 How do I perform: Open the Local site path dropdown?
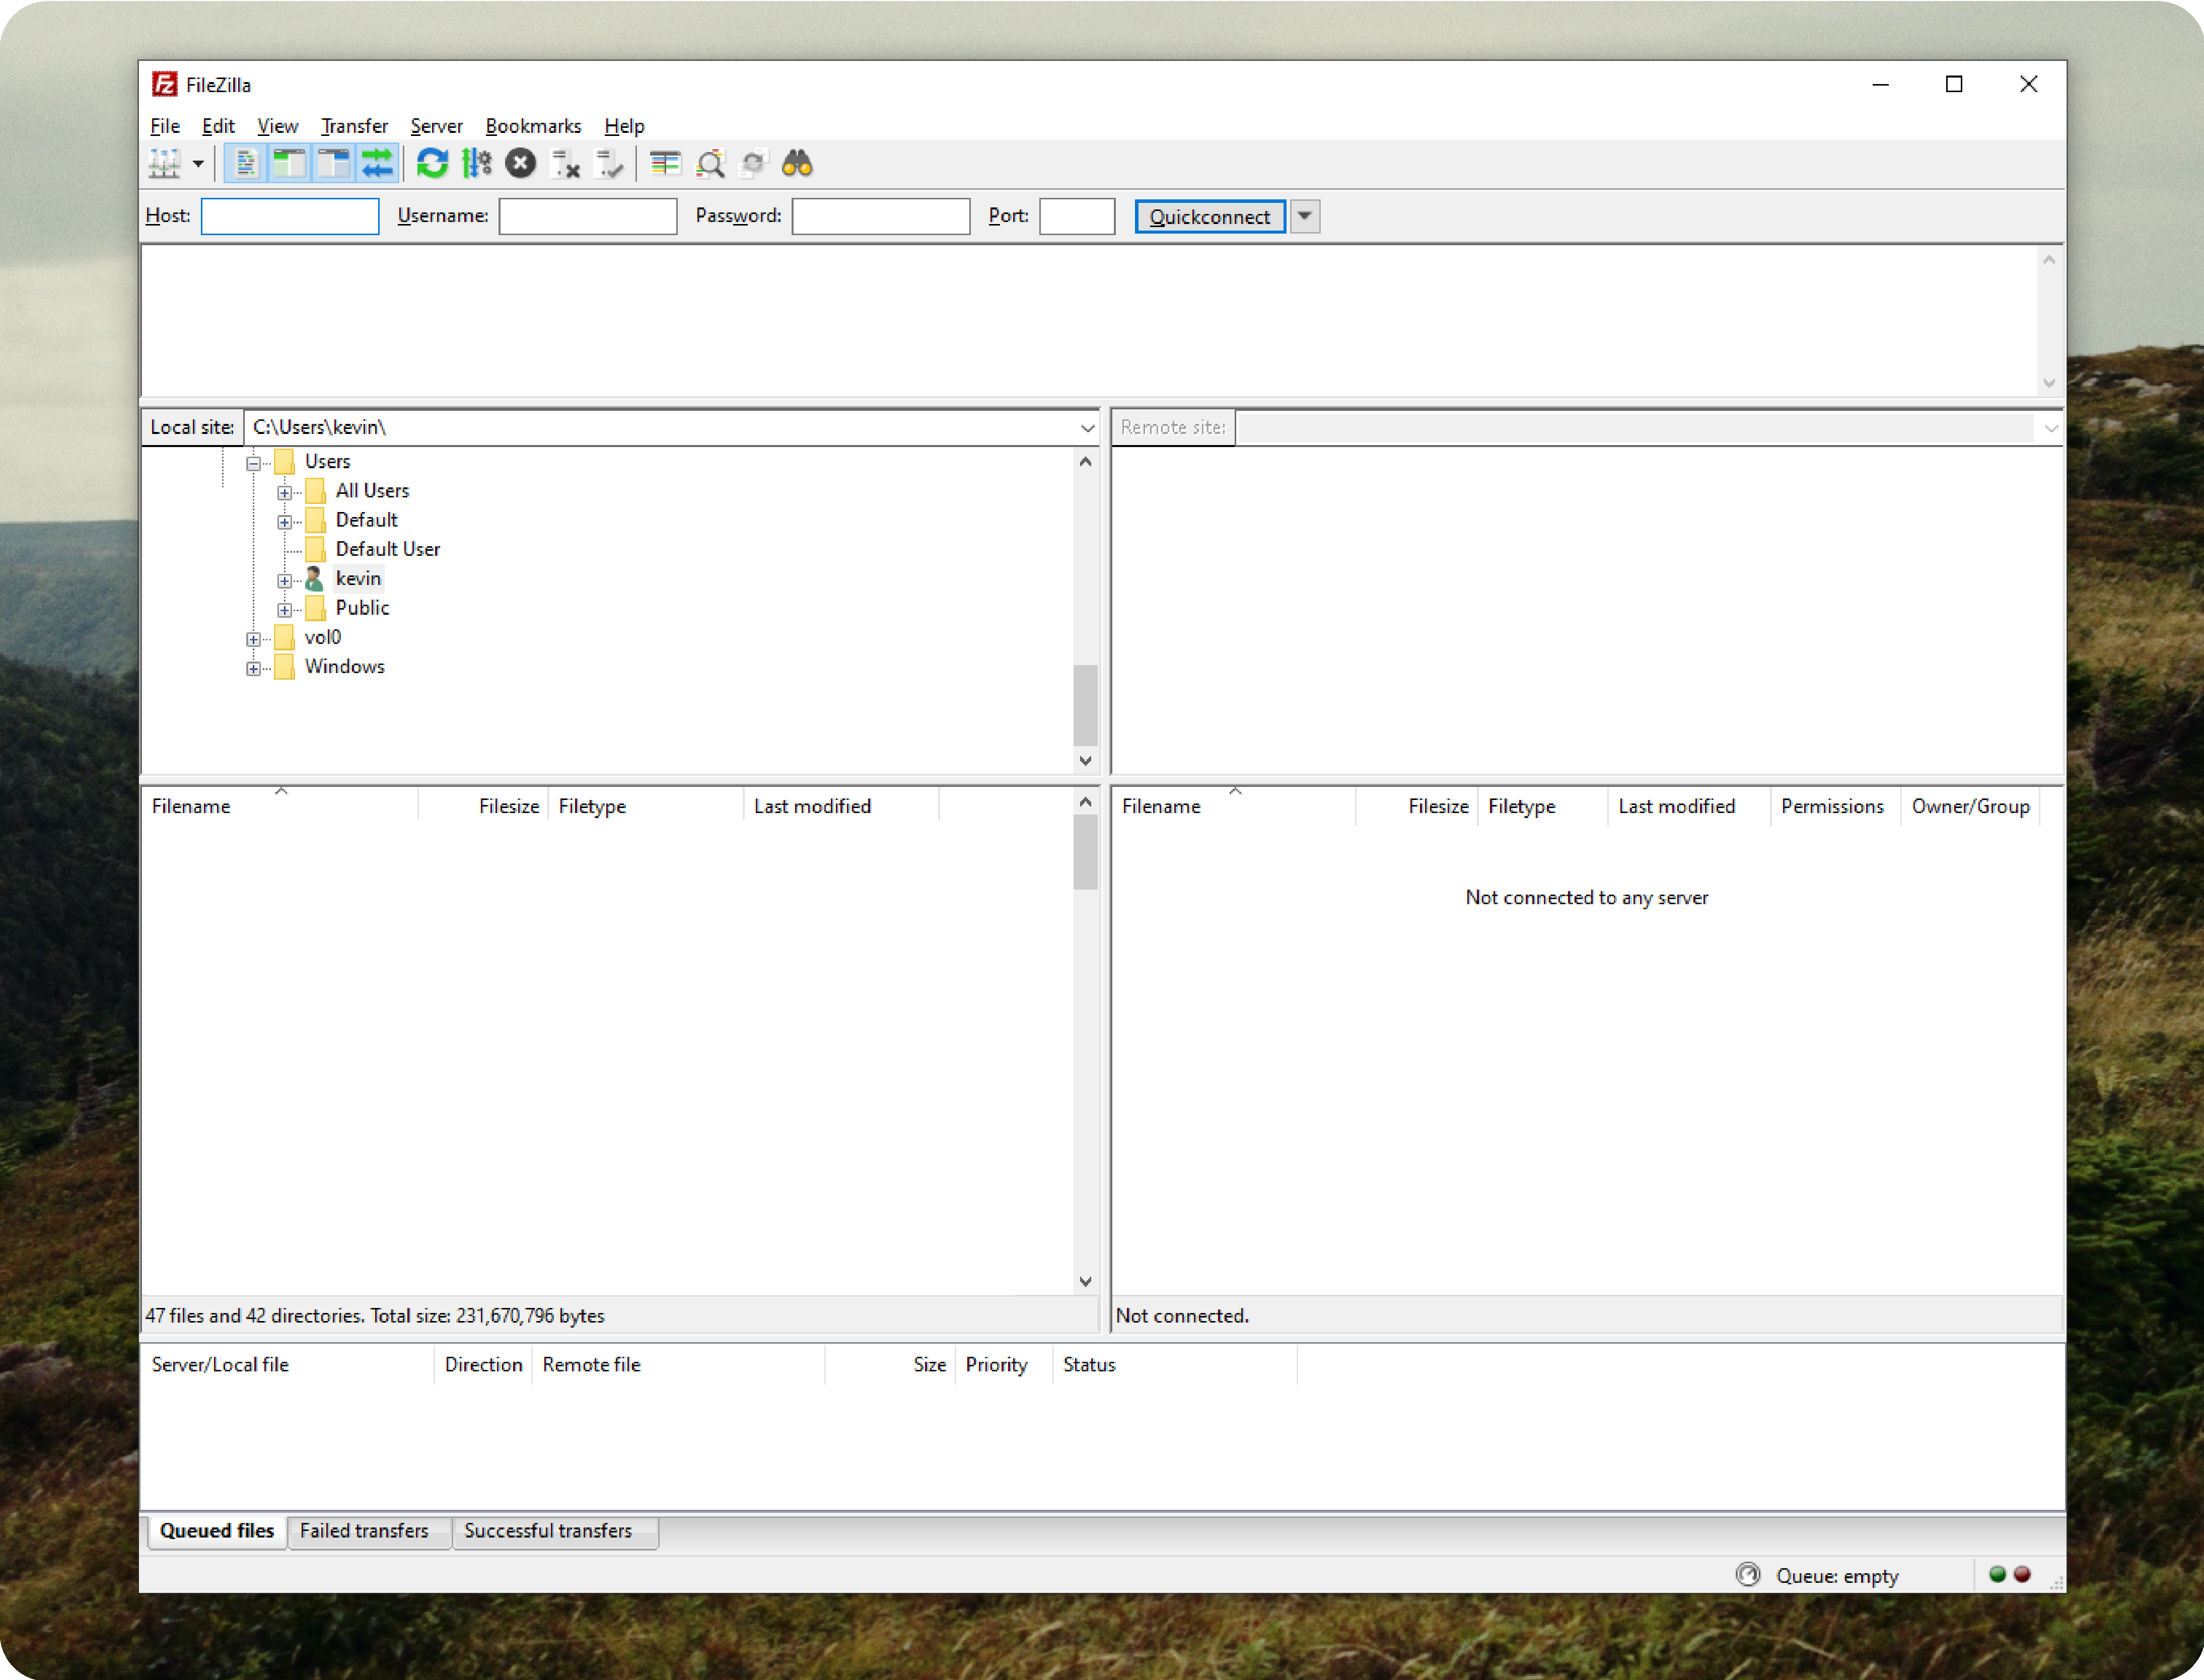tap(1087, 428)
